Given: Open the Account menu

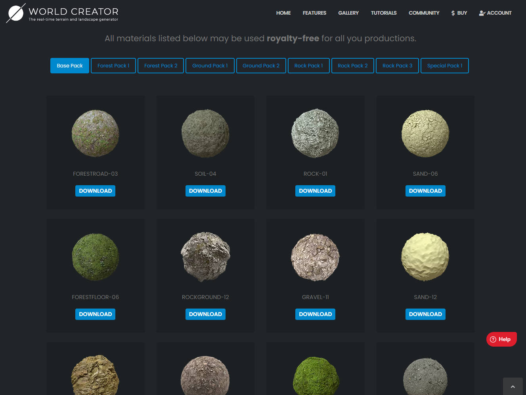Looking at the screenshot, I should tap(495, 13).
